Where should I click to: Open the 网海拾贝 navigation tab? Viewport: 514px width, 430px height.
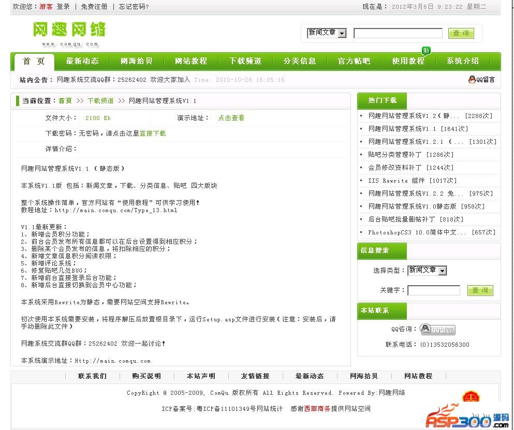(x=136, y=61)
